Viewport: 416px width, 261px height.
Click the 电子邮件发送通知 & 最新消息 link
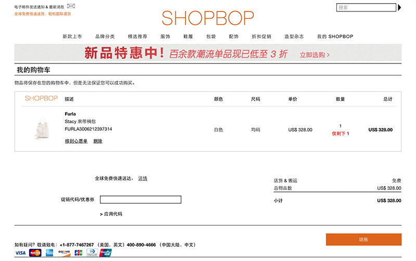tap(39, 7)
